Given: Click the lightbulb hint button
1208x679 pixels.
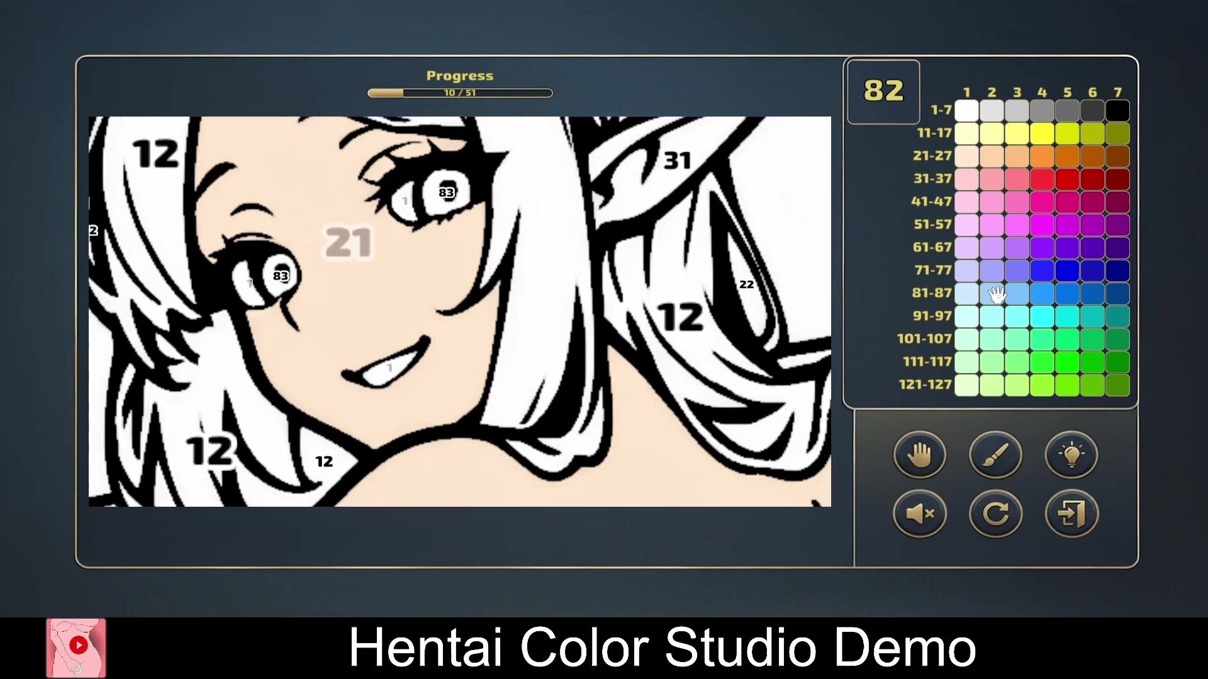Looking at the screenshot, I should coord(1071,454).
